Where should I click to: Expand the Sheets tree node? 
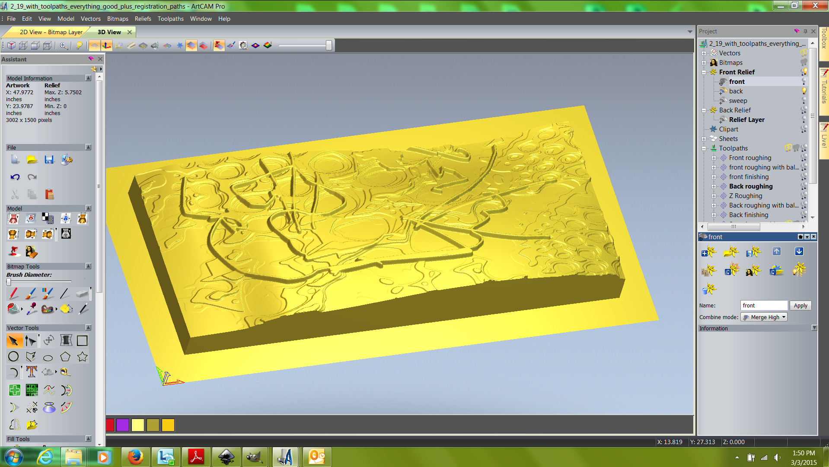pos(704,139)
